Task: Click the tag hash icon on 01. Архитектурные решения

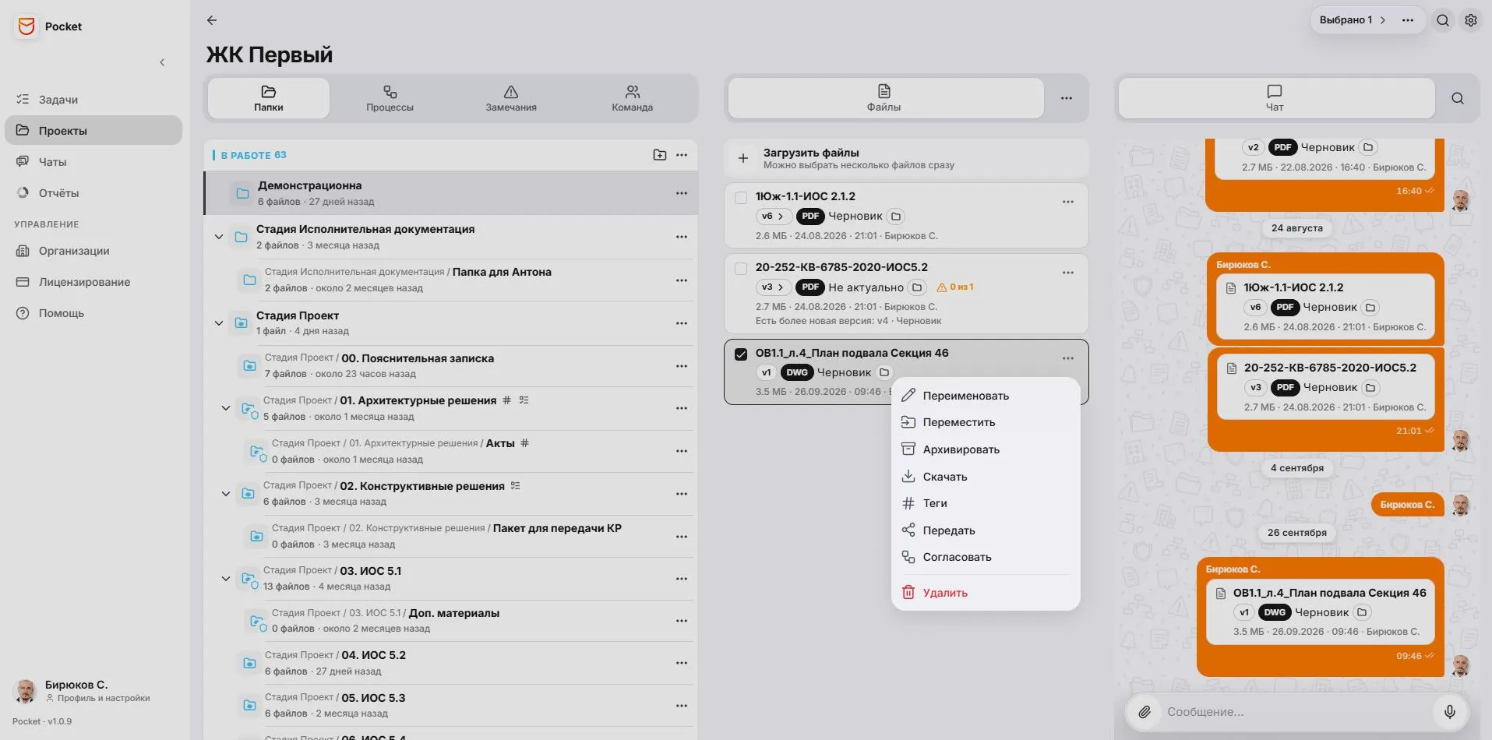Action: point(507,400)
